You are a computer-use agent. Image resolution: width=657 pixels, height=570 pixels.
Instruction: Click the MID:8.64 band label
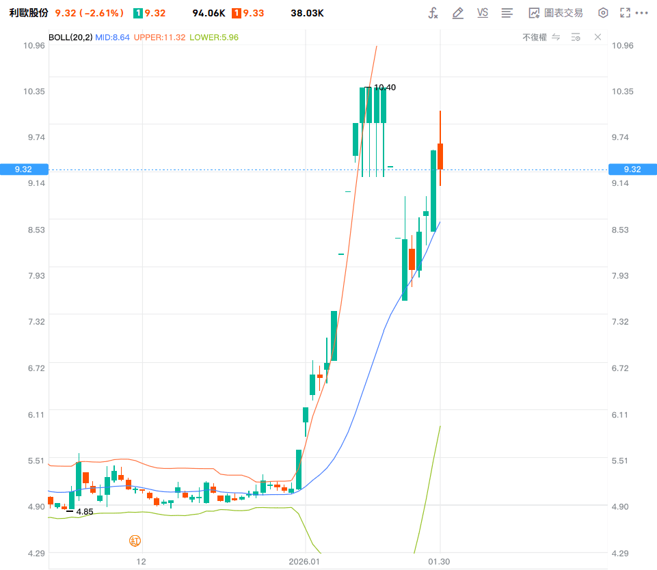coord(112,38)
